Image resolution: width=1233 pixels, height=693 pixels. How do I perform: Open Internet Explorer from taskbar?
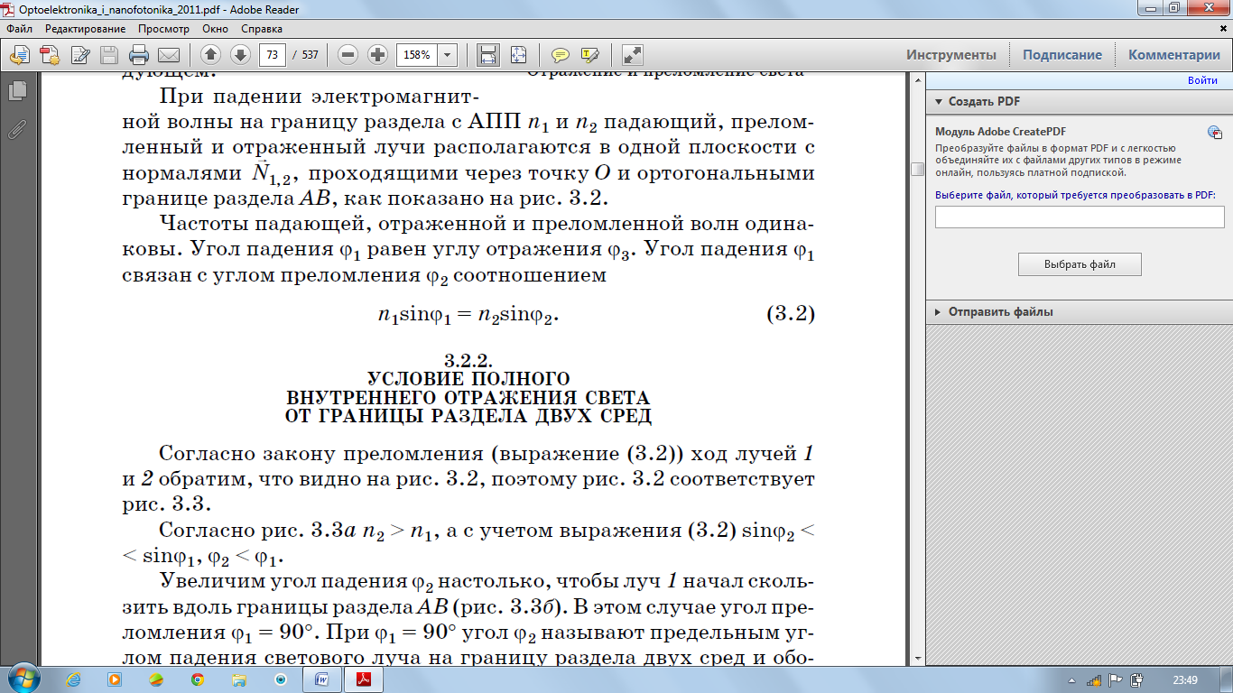(73, 679)
